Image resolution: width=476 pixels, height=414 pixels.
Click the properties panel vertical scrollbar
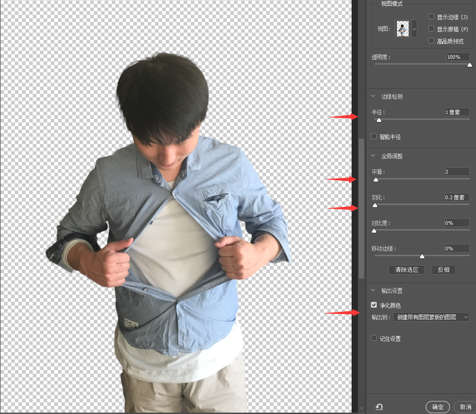[x=361, y=209]
